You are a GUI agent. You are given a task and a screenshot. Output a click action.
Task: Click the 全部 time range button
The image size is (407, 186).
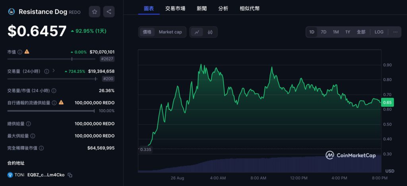coord(361,32)
